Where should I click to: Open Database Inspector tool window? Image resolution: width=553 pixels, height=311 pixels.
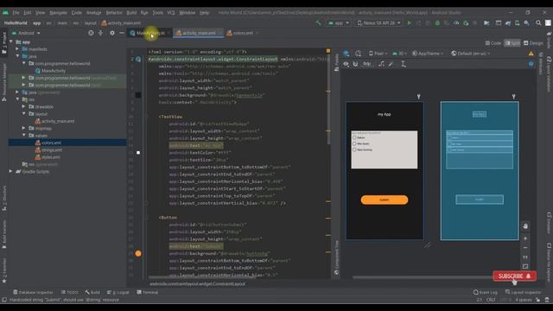click(x=33, y=292)
